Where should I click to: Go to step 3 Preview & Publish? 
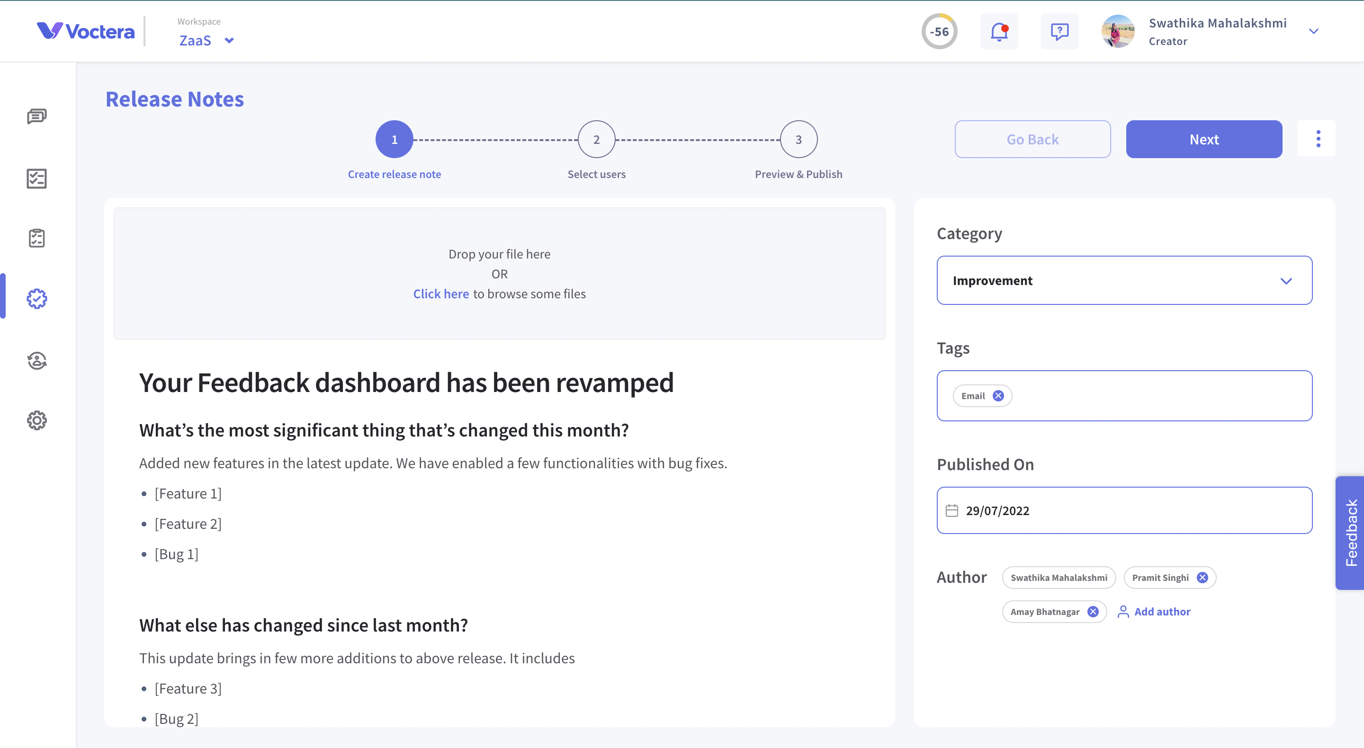pyautogui.click(x=799, y=139)
